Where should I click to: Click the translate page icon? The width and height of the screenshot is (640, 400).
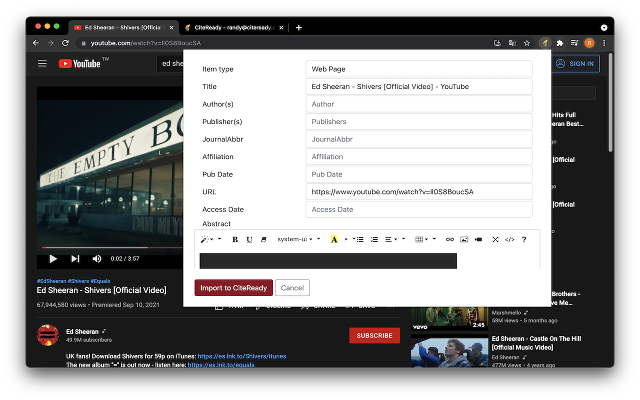[x=512, y=43]
